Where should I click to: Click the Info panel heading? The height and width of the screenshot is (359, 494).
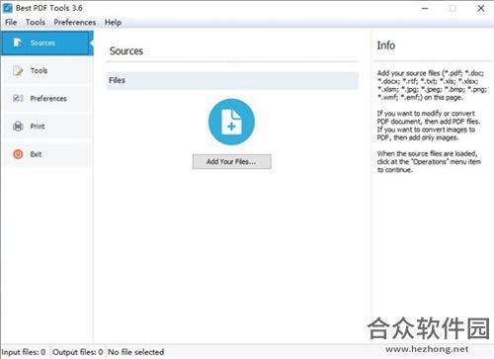[x=386, y=45]
